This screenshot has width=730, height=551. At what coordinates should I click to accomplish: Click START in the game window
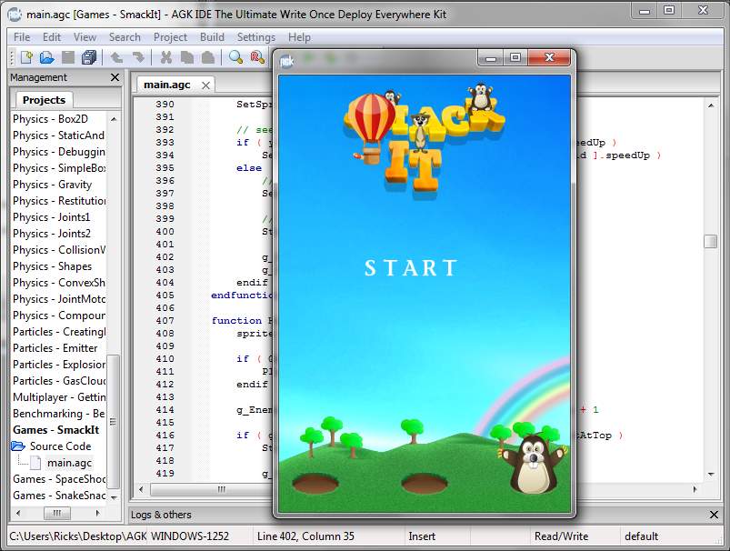411,268
